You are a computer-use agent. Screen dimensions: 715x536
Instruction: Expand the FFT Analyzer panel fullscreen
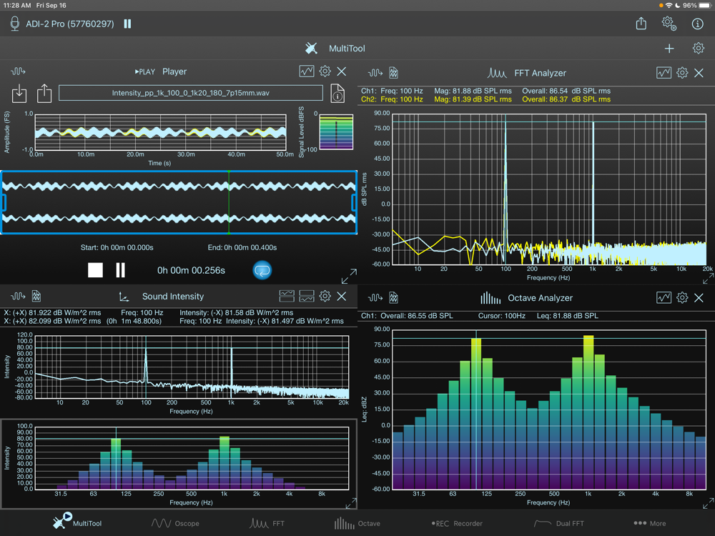[x=707, y=279]
